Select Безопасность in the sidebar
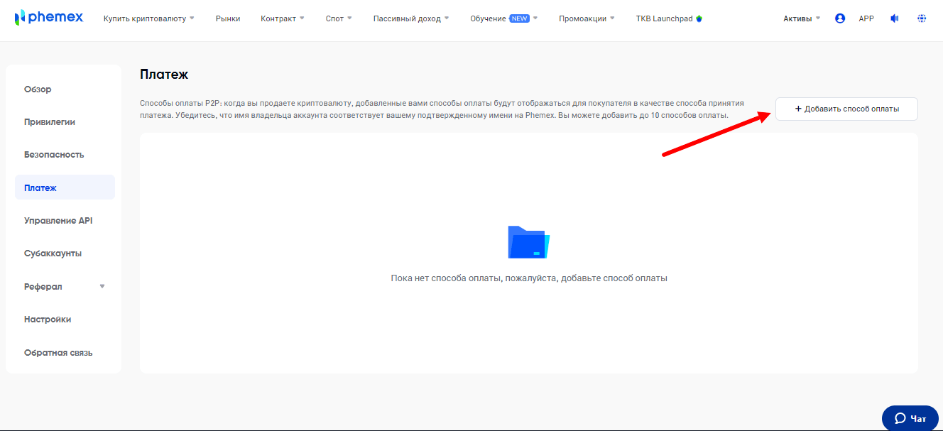943x431 pixels. tap(54, 154)
